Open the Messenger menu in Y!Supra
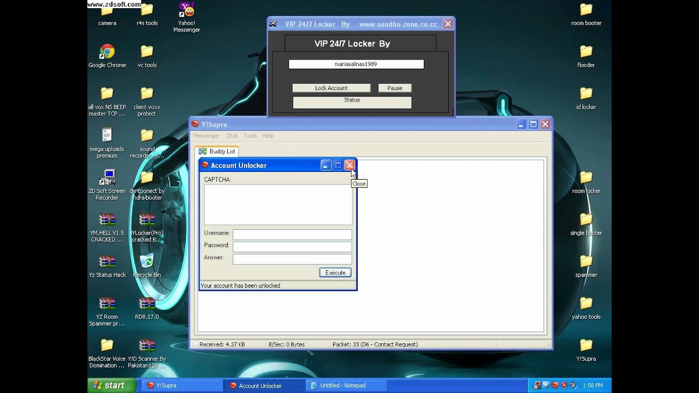Viewport: 699px width, 393px height. [206, 135]
